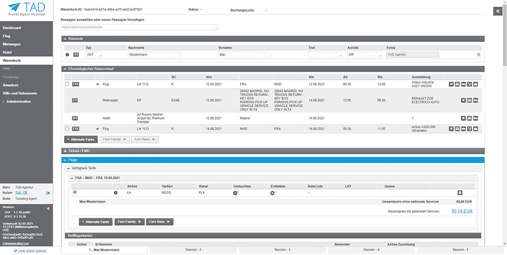
Task: Collapse the right panel with the double-arrow icon
Action: click(497, 12)
